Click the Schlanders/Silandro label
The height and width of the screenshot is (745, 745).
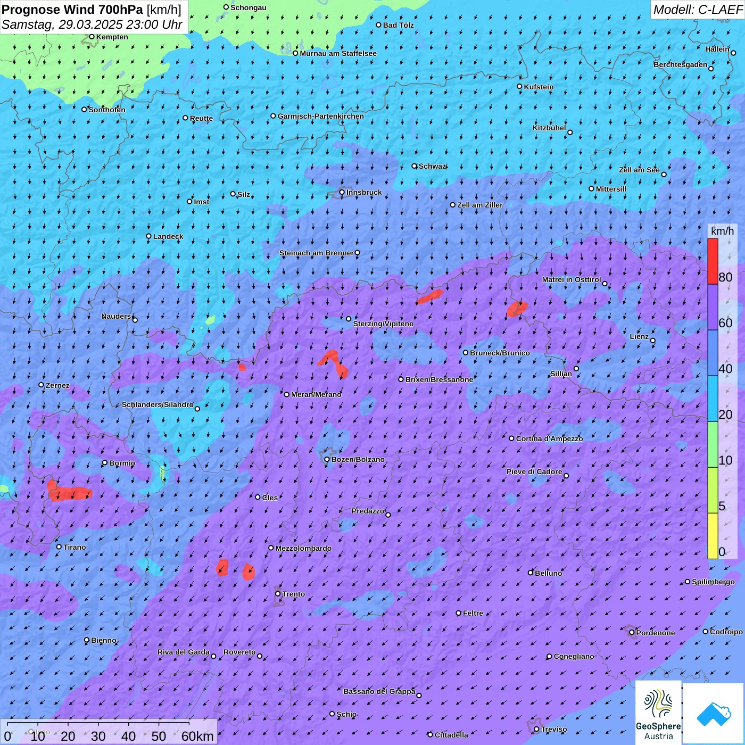pos(158,404)
